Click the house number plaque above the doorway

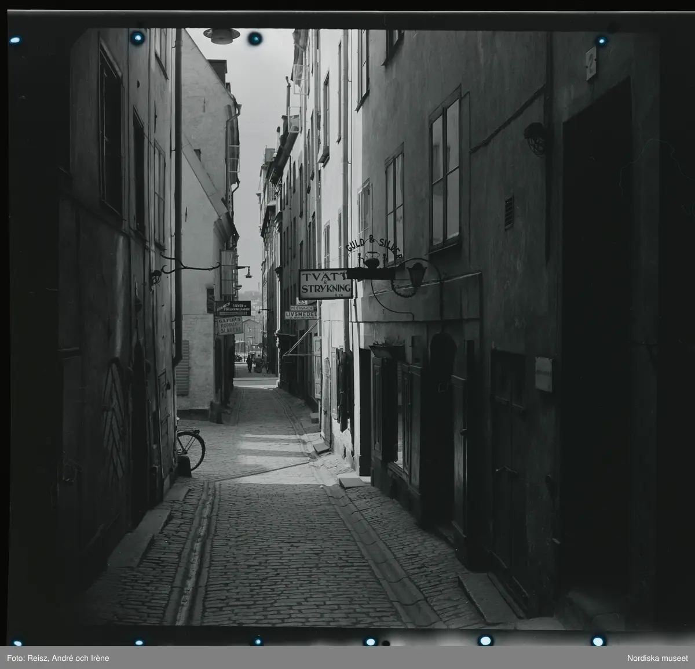(x=590, y=63)
